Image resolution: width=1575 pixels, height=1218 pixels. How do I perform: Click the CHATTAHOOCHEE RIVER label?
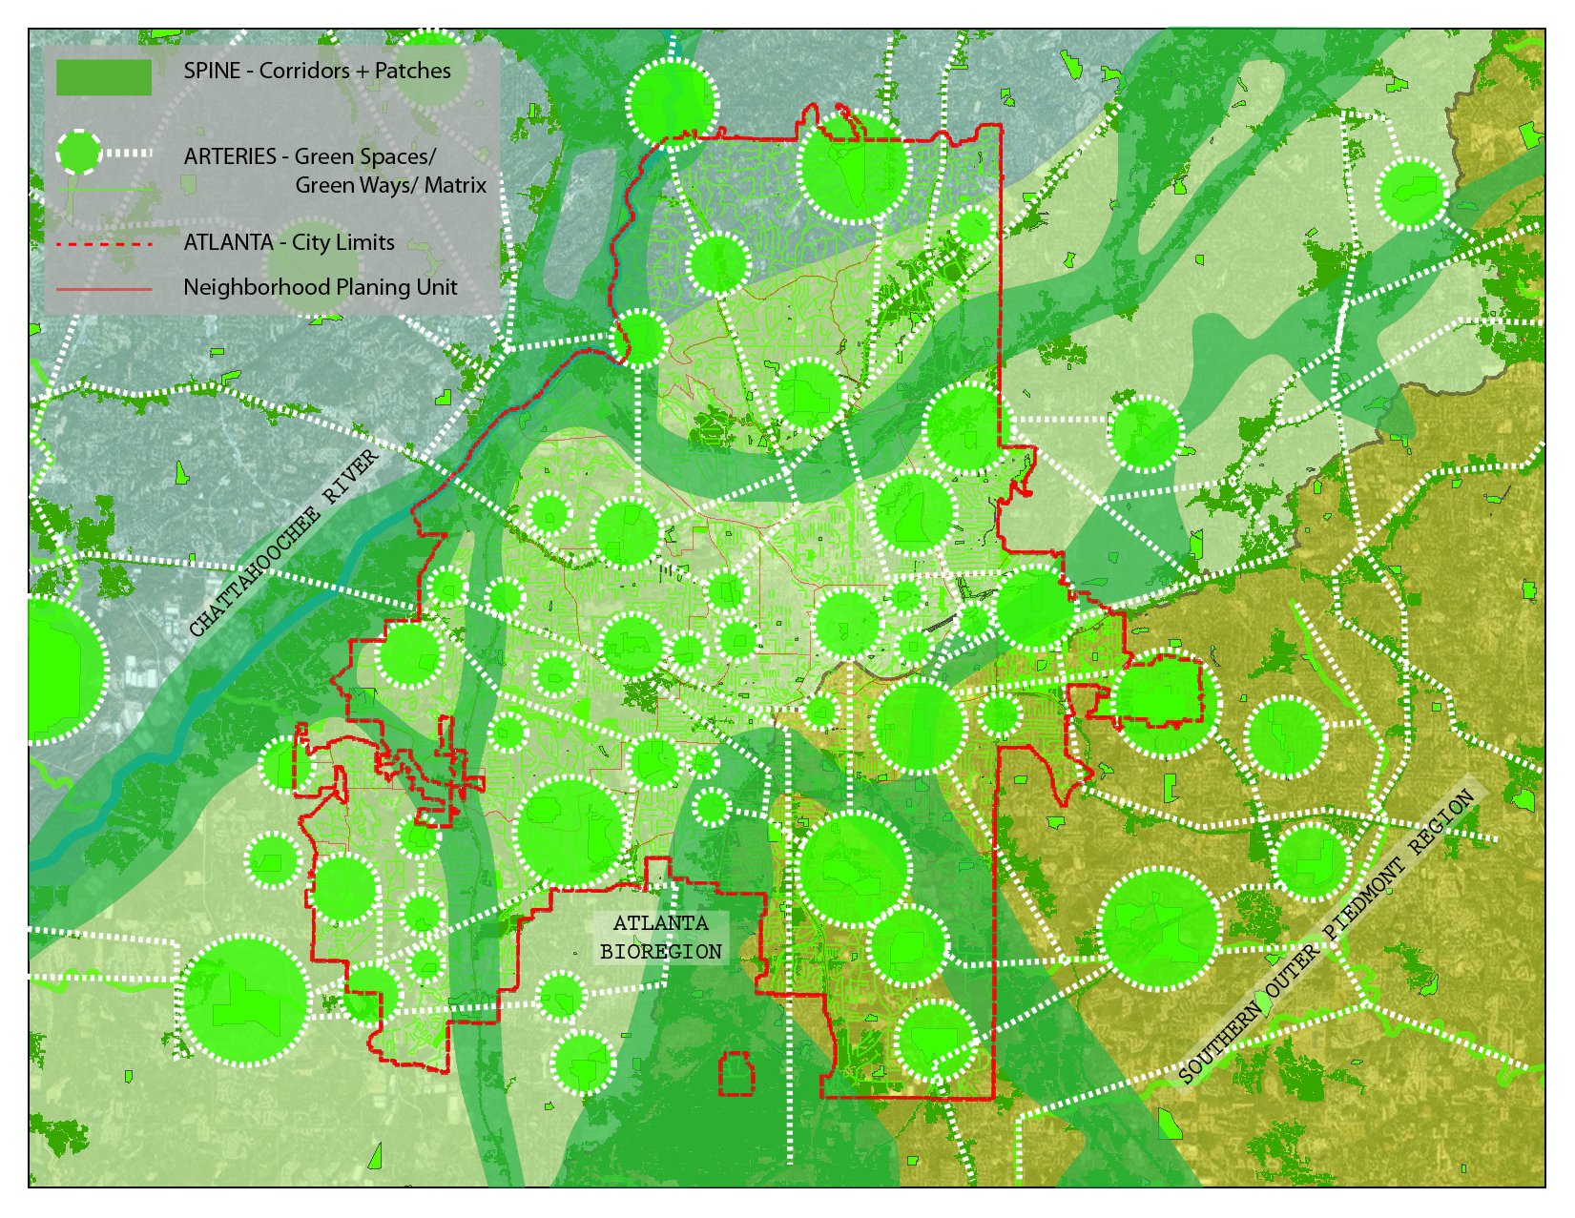pos(283,543)
